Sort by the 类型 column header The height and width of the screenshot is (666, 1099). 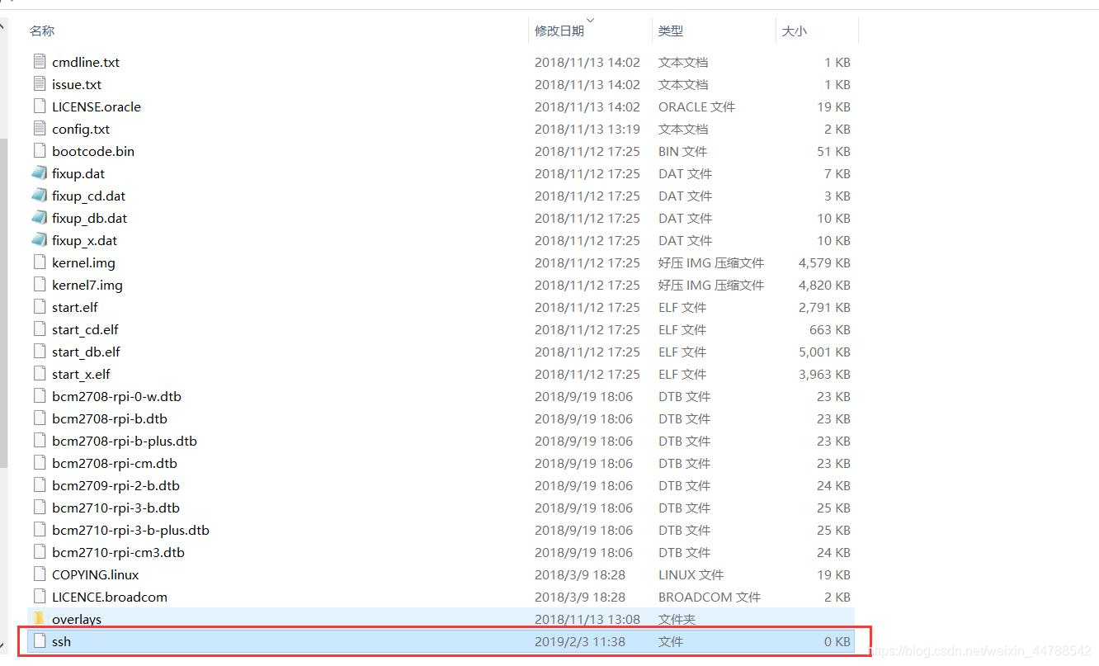[x=671, y=31]
